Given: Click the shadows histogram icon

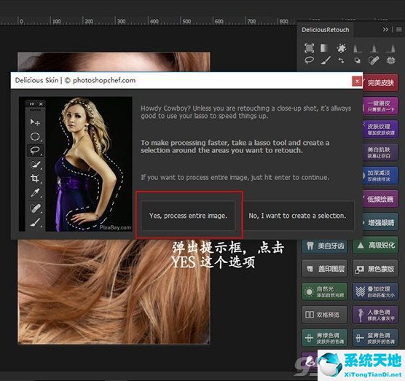Looking at the screenshot, I should click(358, 48).
